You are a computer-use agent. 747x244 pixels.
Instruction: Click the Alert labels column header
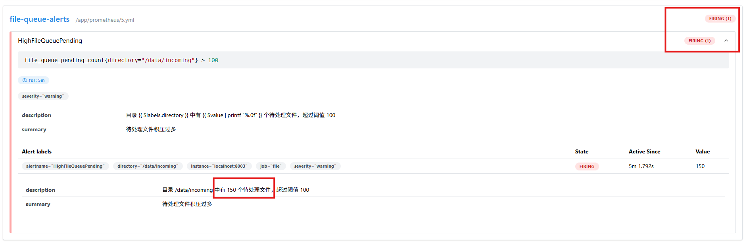(x=36, y=151)
